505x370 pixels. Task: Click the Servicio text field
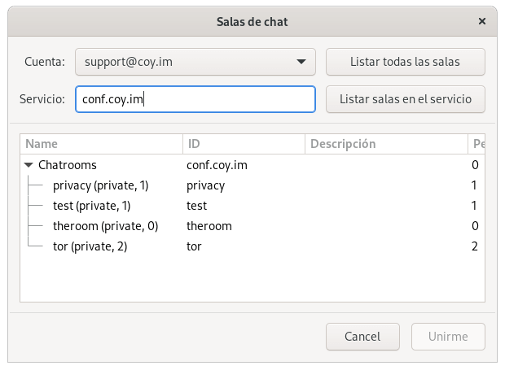point(195,99)
